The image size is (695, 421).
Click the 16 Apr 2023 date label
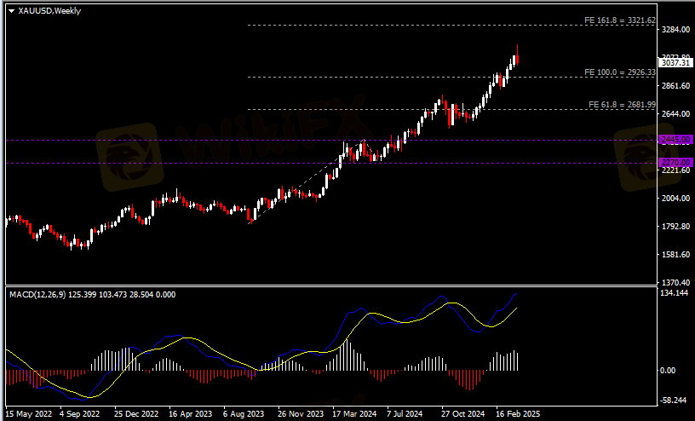pos(191,414)
